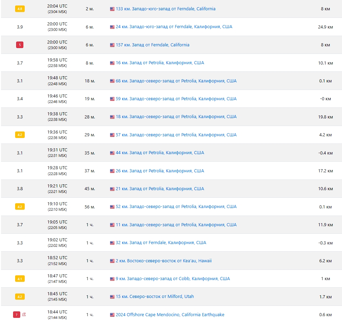Image resolution: width=342 pixels, height=322 pixels.
Task: Click the 19.8 км depth value
Action: [x=326, y=117]
